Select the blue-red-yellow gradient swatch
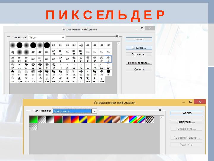 [75, 119]
